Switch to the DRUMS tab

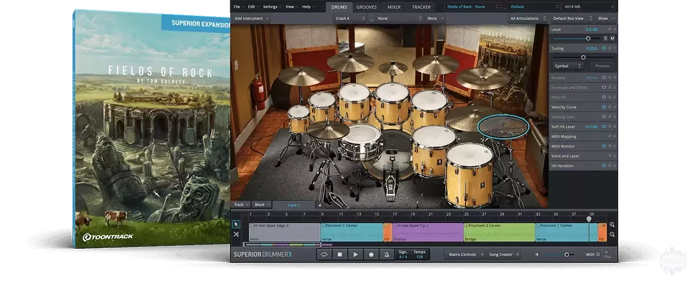[339, 7]
